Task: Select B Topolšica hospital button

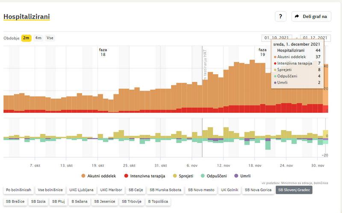Action: point(158,201)
